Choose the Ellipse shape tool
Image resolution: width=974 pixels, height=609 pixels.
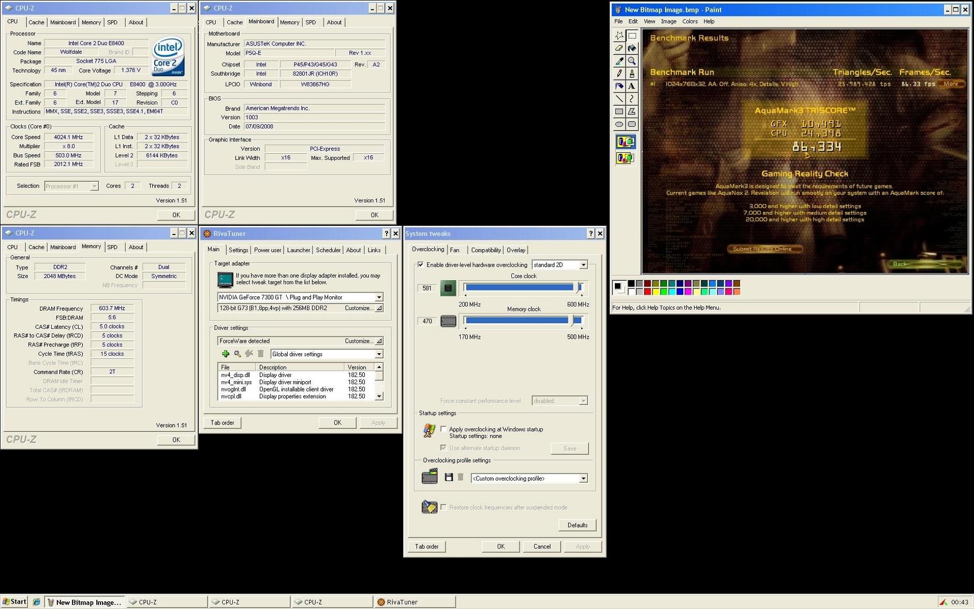[x=619, y=124]
